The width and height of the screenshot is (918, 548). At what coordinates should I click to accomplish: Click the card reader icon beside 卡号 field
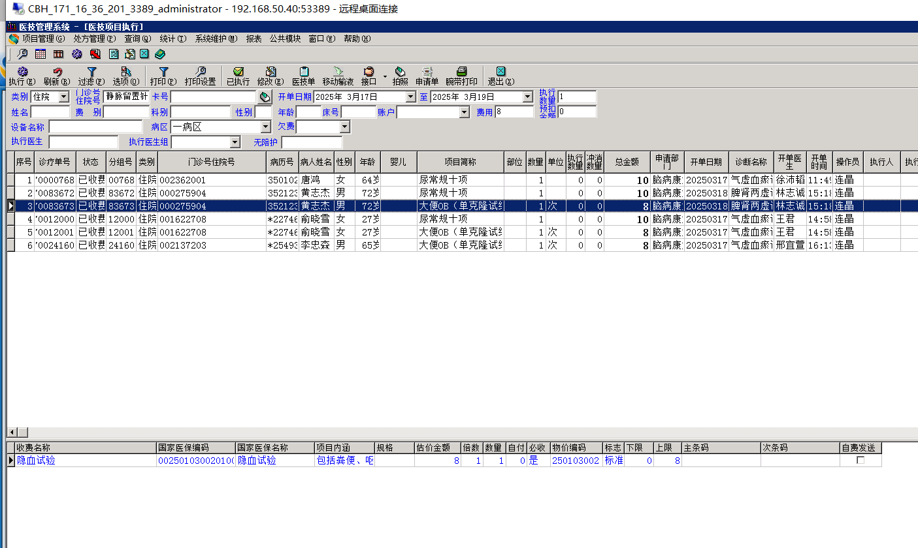coord(265,97)
